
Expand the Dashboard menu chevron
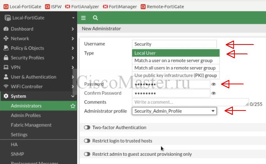pyautogui.click(x=73, y=29)
